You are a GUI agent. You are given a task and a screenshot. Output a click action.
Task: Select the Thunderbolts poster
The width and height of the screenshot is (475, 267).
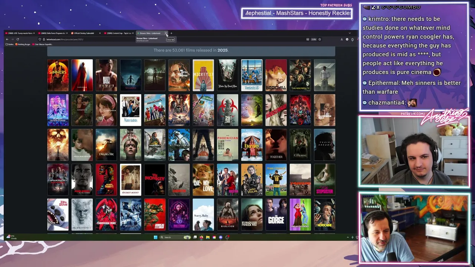coord(300,75)
